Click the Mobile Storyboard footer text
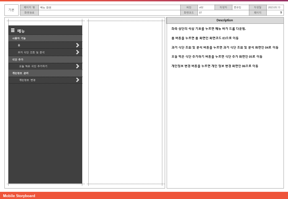The image size is (288, 199). coord(19,196)
